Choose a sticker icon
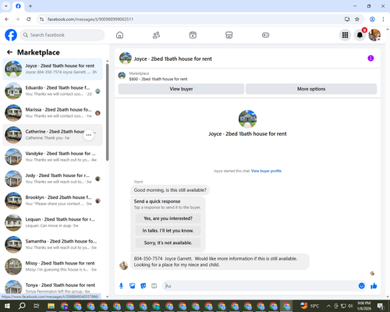 (x=144, y=286)
